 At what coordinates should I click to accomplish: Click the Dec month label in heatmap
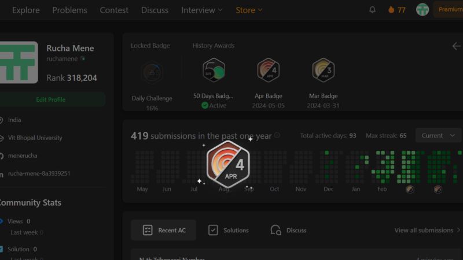[328, 189]
